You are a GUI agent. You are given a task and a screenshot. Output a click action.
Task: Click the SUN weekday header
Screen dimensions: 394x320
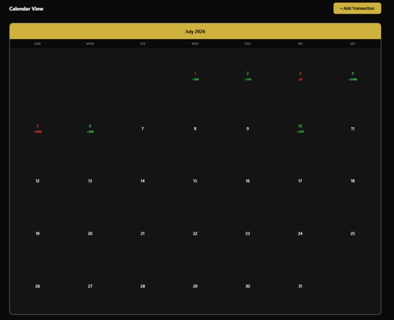click(37, 44)
